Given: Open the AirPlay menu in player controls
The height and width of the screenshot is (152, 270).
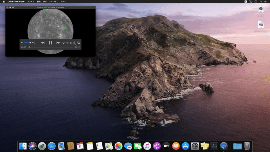Looking at the screenshot, I should (63, 43).
